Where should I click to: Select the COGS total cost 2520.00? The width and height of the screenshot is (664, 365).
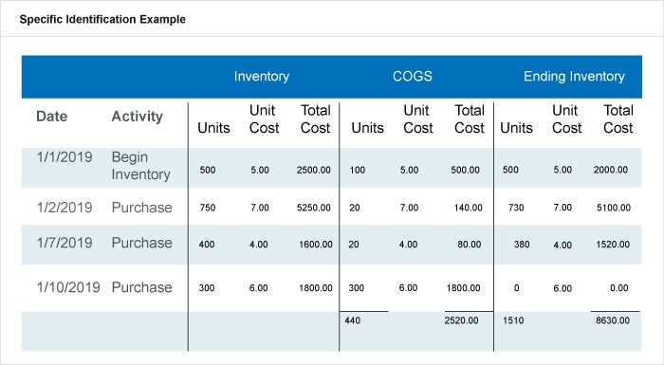462,320
